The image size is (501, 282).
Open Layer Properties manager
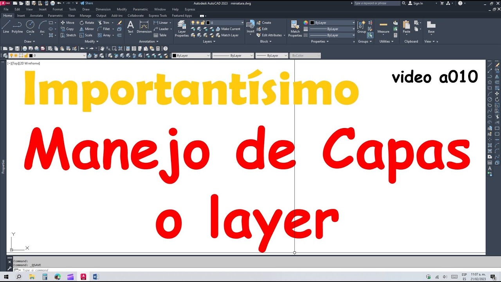(182, 29)
